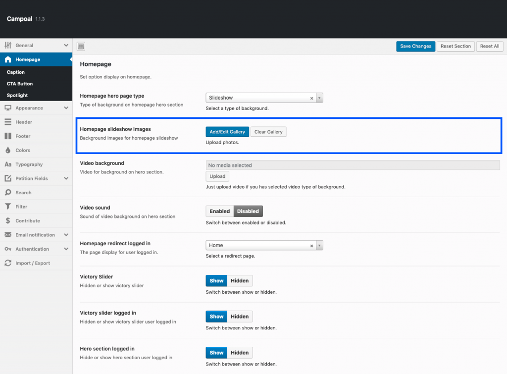Click the Footer section icon
The height and width of the screenshot is (374, 507).
[8, 136]
